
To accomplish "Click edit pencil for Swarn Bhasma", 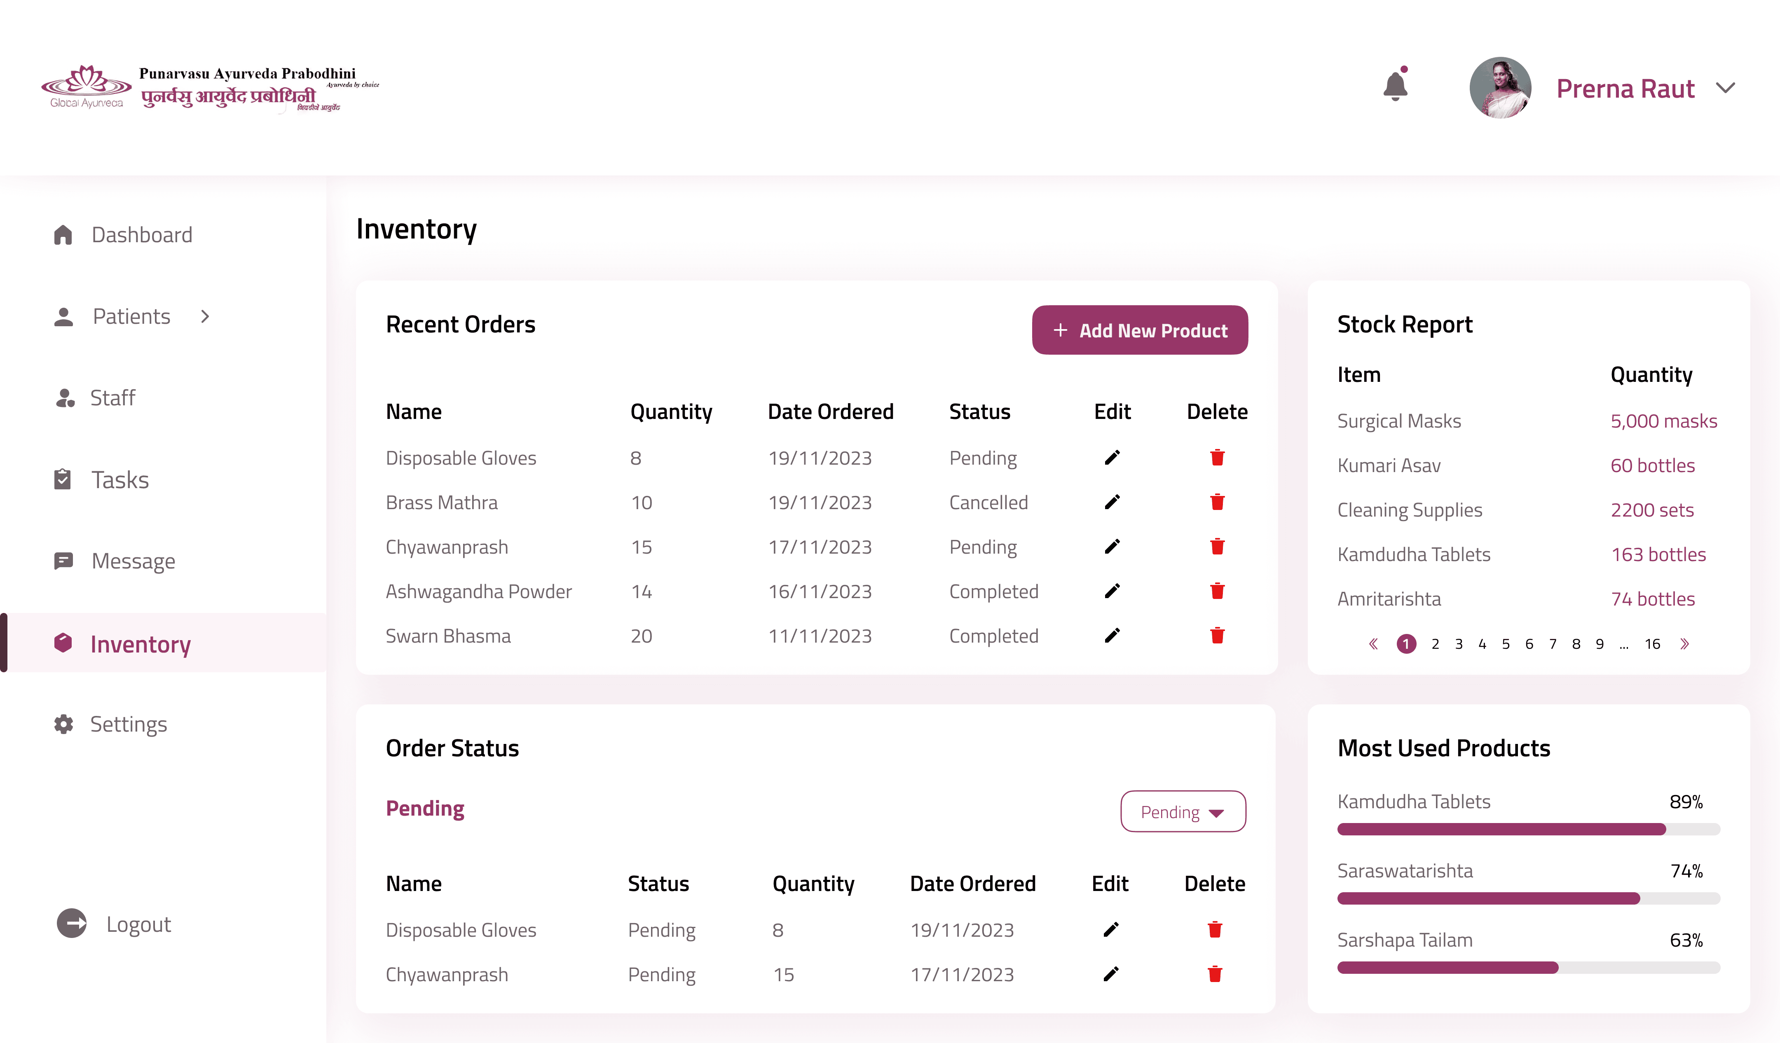I will (x=1112, y=636).
